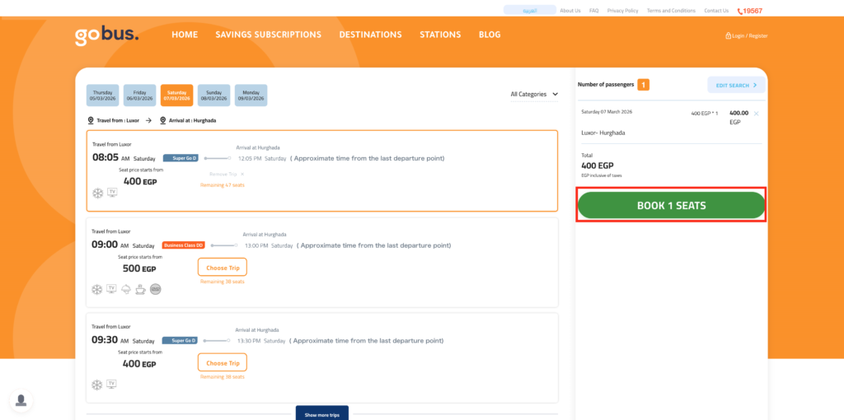Switch to the Monday 09/03/2026 date
This screenshot has width=844, height=420.
tap(251, 96)
